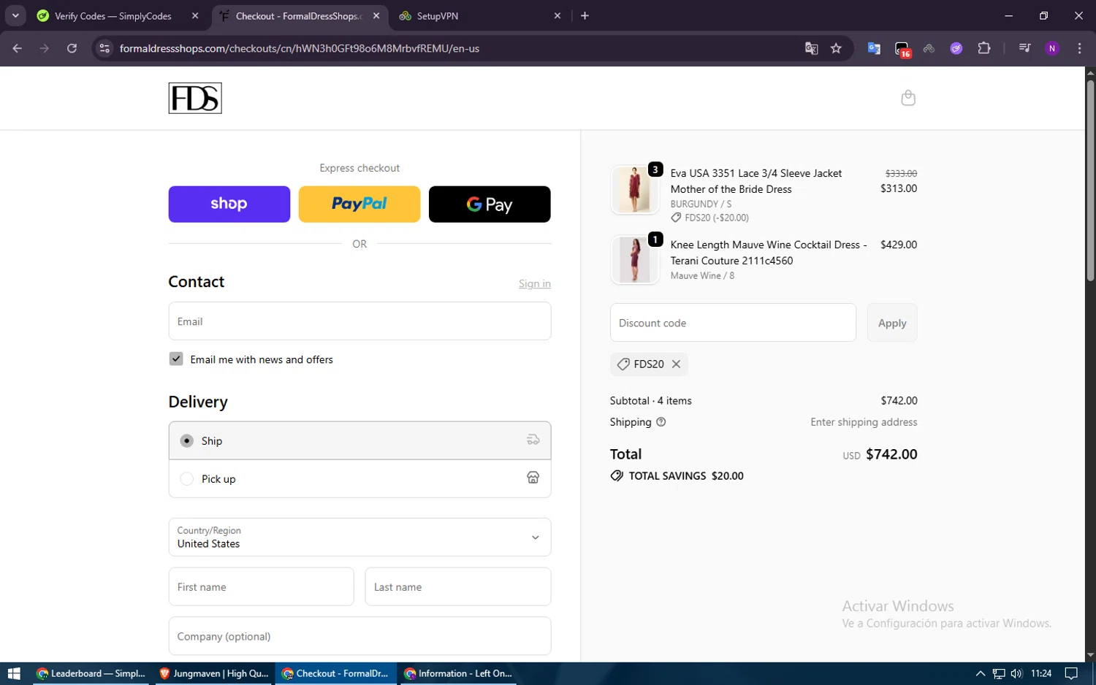Go forward with the forward arrow button
1096x685 pixels.
pyautogui.click(x=45, y=48)
